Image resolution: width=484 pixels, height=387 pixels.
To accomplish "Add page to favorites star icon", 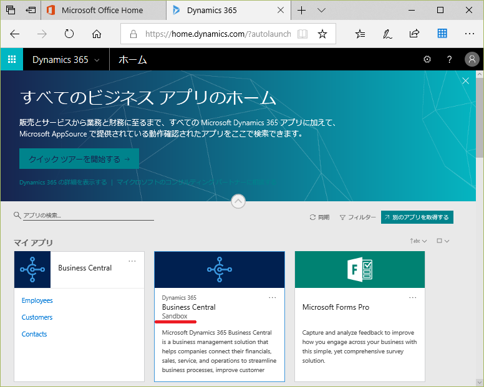I will [322, 34].
